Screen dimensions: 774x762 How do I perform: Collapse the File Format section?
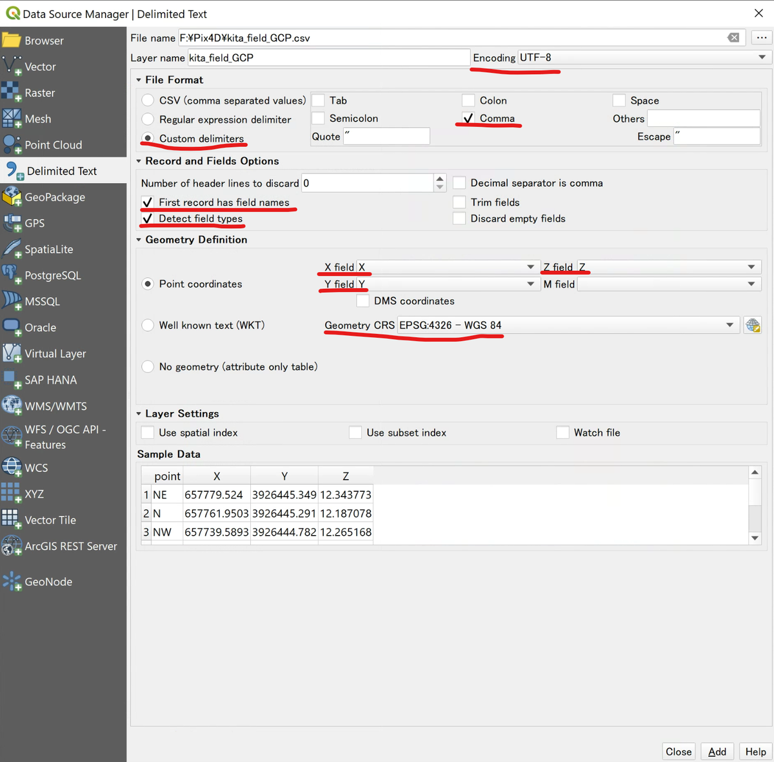pos(139,80)
